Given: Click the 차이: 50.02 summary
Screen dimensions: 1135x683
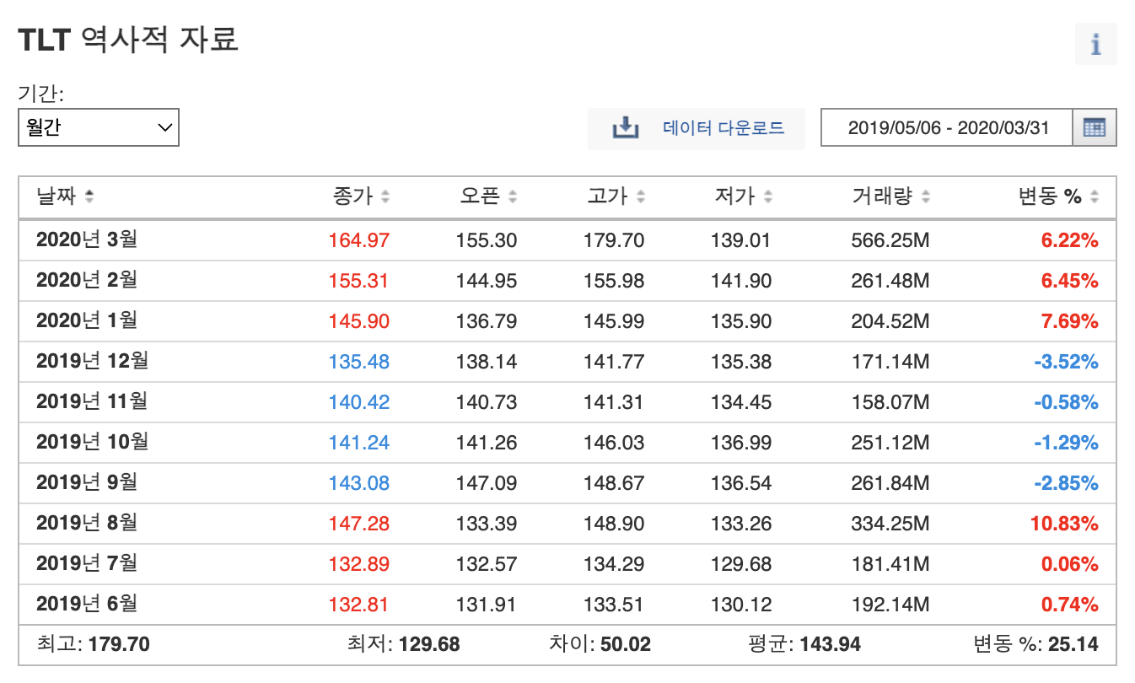Looking at the screenshot, I should pos(600,645).
